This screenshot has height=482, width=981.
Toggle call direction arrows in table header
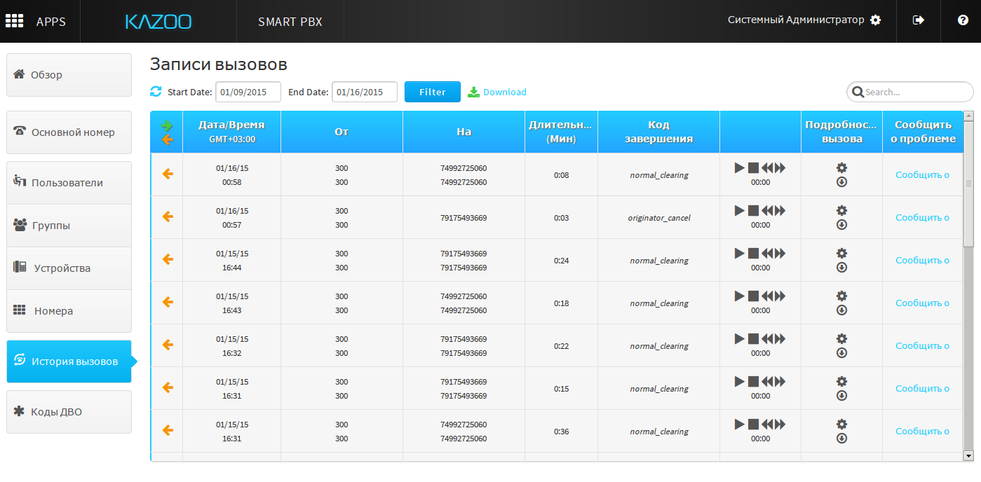[x=167, y=132]
